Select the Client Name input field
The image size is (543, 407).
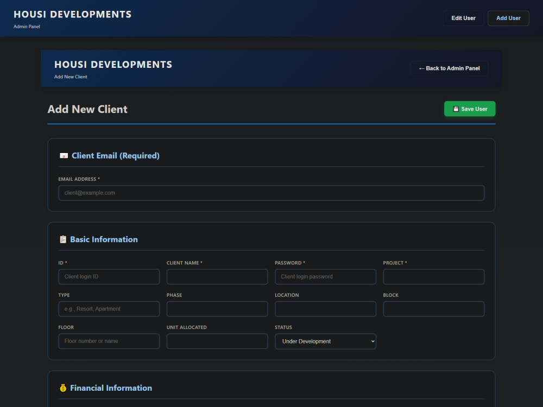217,277
